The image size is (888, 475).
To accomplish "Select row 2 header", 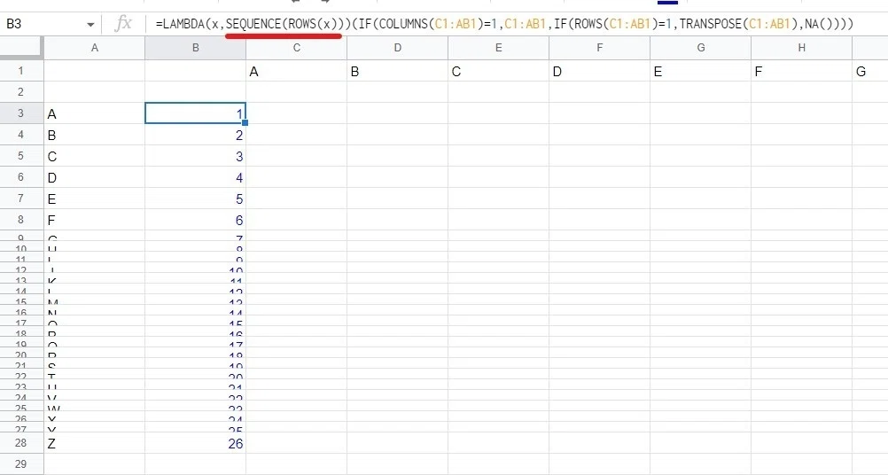I will coord(21,91).
